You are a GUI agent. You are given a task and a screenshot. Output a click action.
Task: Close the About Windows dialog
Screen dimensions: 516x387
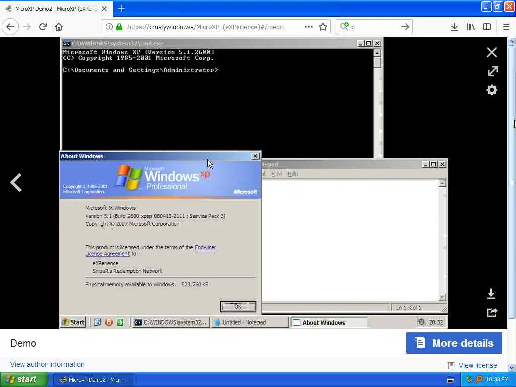pos(255,156)
